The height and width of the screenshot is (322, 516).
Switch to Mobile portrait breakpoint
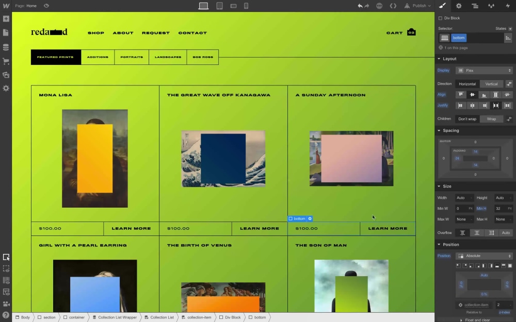pyautogui.click(x=246, y=6)
